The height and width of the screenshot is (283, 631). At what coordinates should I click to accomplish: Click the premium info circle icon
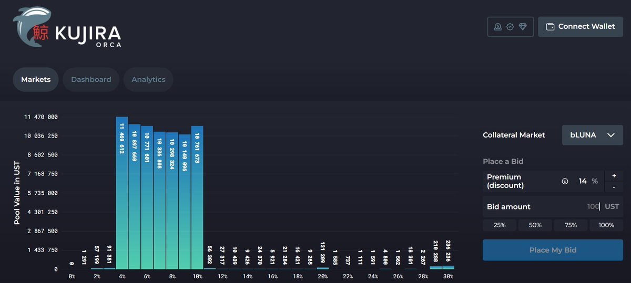pyautogui.click(x=565, y=181)
